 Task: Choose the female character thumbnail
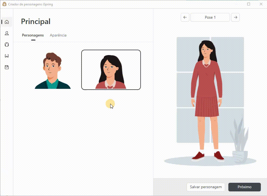click(111, 70)
